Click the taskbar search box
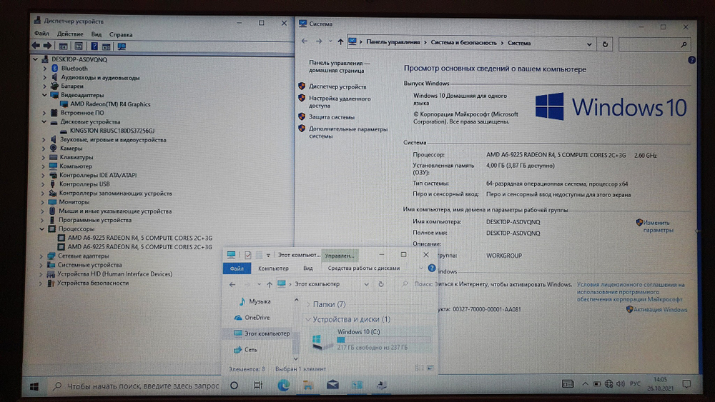The image size is (715, 402). coord(135,386)
